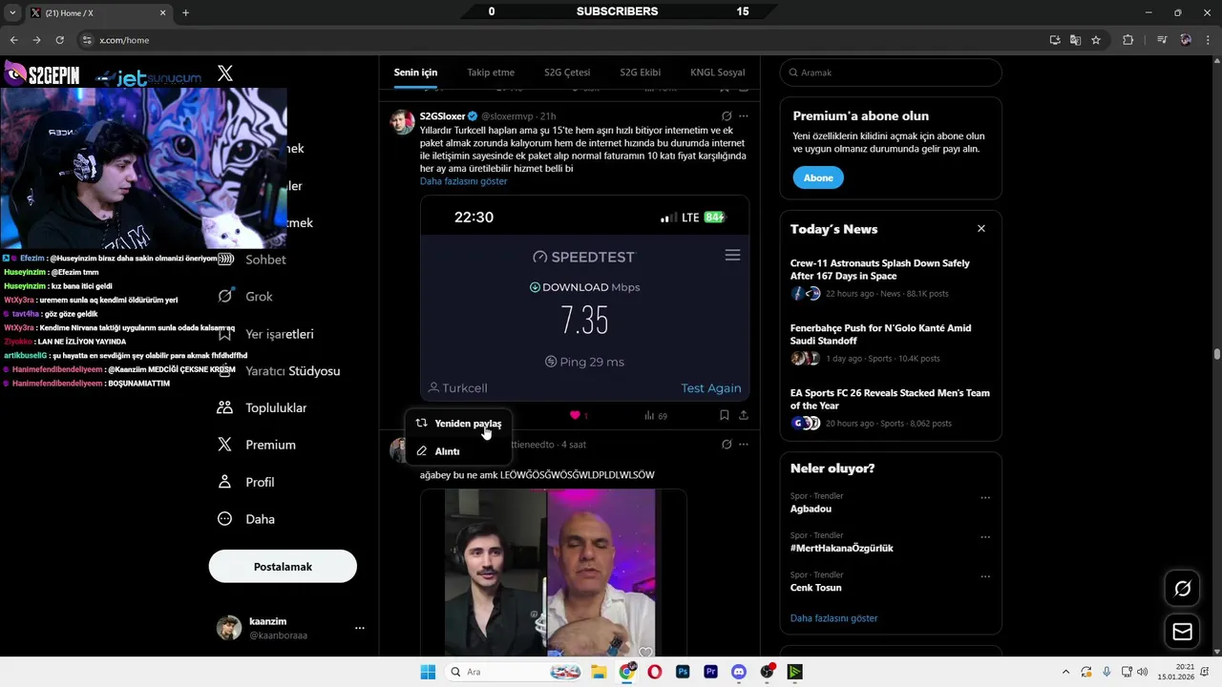The height and width of the screenshot is (687, 1222).
Task: Click Grok icon on the '4 saat' post
Action: click(x=727, y=445)
